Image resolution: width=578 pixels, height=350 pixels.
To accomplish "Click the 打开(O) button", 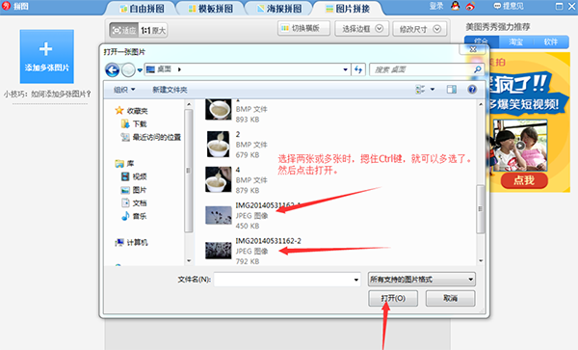I will click(393, 298).
